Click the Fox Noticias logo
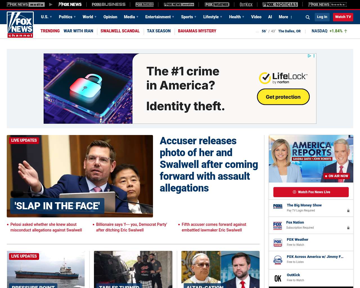 point(280,4)
